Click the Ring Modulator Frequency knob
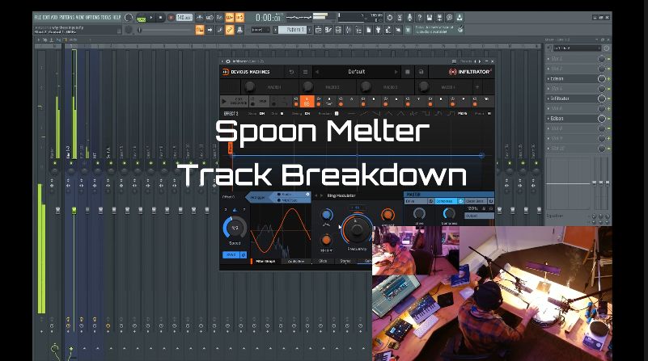Screen dimensions: 648x361 click(x=356, y=230)
